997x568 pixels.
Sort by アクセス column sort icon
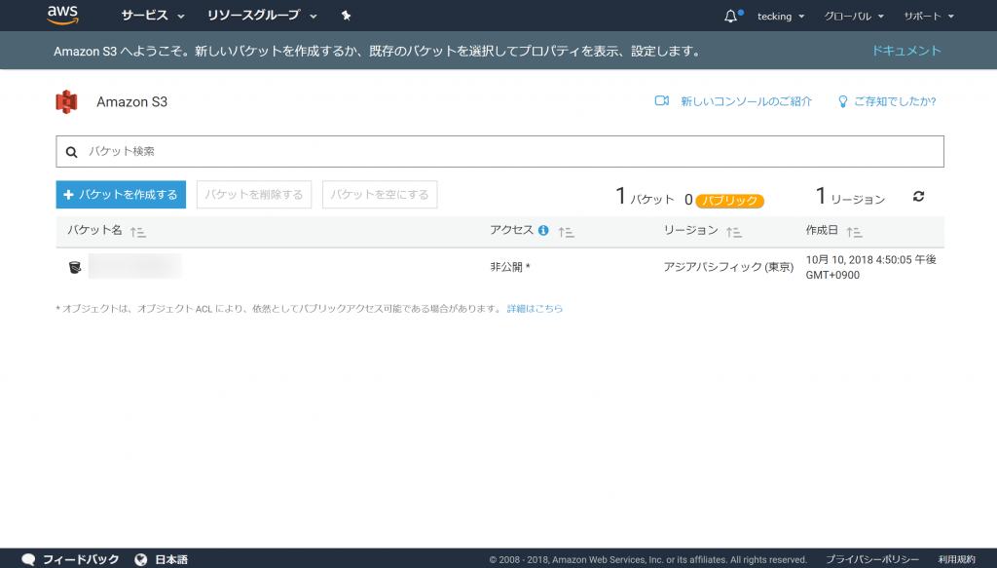[x=566, y=232]
